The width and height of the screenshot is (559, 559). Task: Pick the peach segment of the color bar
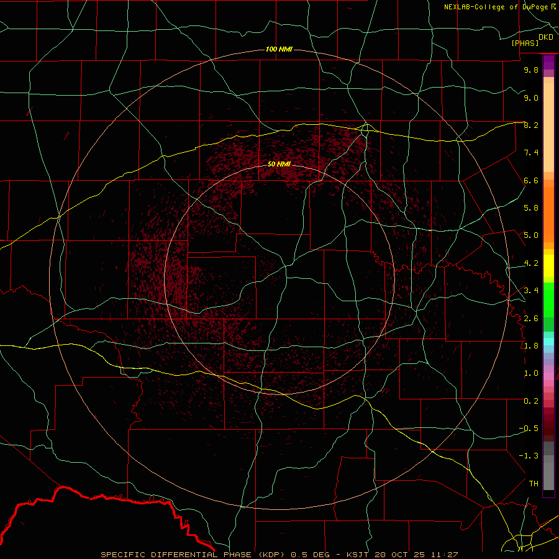(x=548, y=127)
